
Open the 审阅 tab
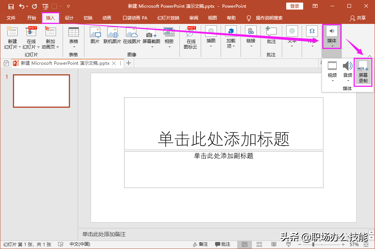coord(194,18)
